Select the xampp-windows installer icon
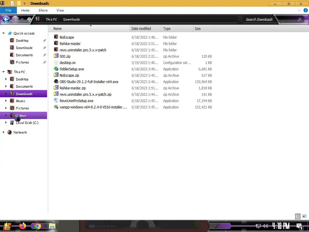Viewport: 309px width, 232px height. tap(56, 107)
